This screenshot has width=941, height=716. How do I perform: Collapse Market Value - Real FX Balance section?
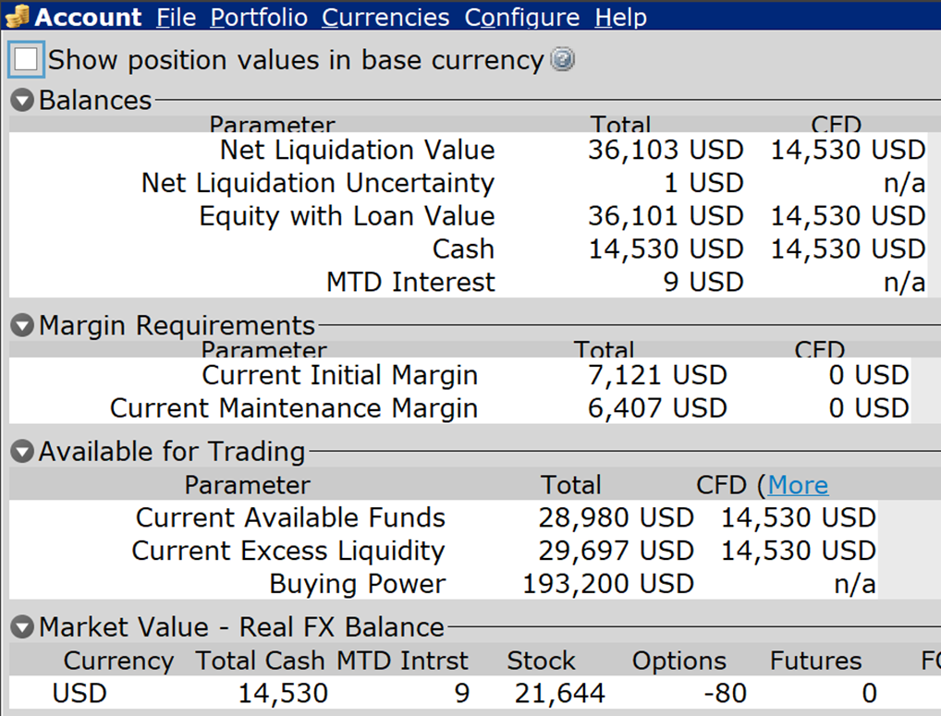(22, 628)
